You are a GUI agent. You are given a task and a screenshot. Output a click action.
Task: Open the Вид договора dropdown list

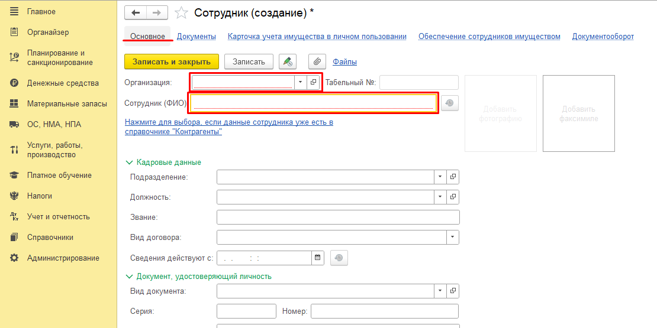click(453, 237)
